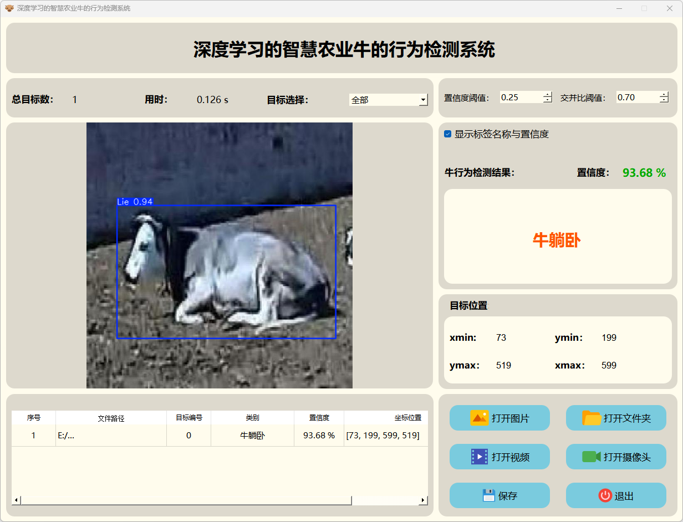Select the 坐标位置 column header
Viewport: 683px width, 522px height.
pos(386,418)
